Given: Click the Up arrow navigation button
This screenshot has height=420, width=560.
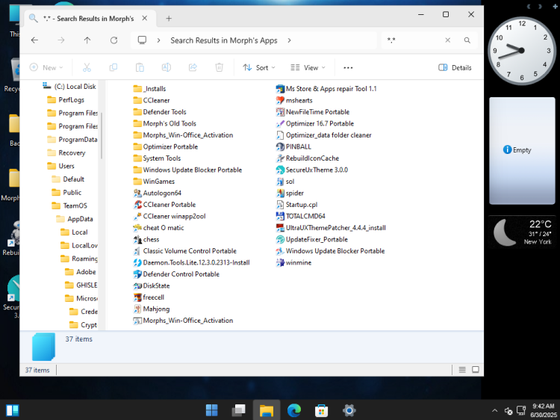Looking at the screenshot, I should click(x=87, y=40).
